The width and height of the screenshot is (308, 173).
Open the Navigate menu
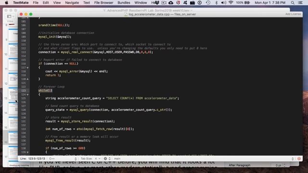click(72, 3)
